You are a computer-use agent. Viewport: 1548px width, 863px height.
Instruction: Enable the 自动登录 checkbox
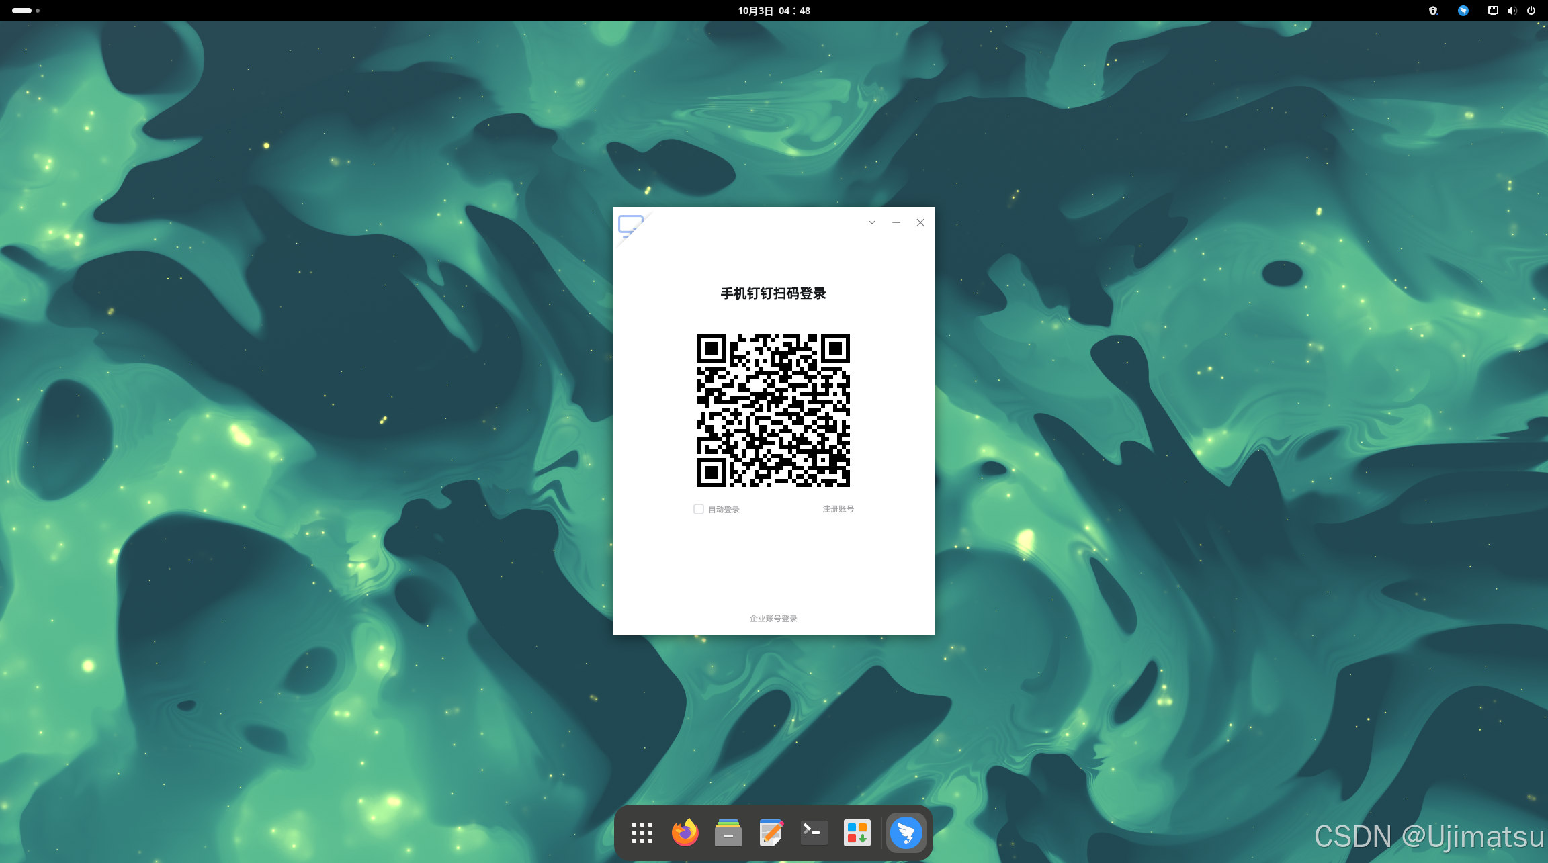point(699,509)
